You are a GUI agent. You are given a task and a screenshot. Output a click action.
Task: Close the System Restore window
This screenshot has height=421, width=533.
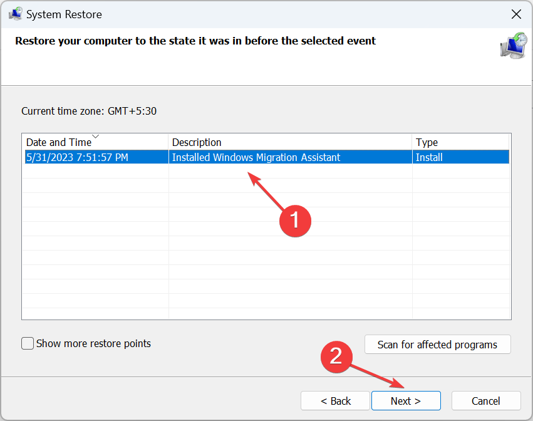pos(516,14)
